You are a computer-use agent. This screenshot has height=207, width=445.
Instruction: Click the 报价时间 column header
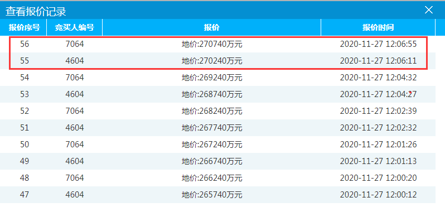pos(378,27)
